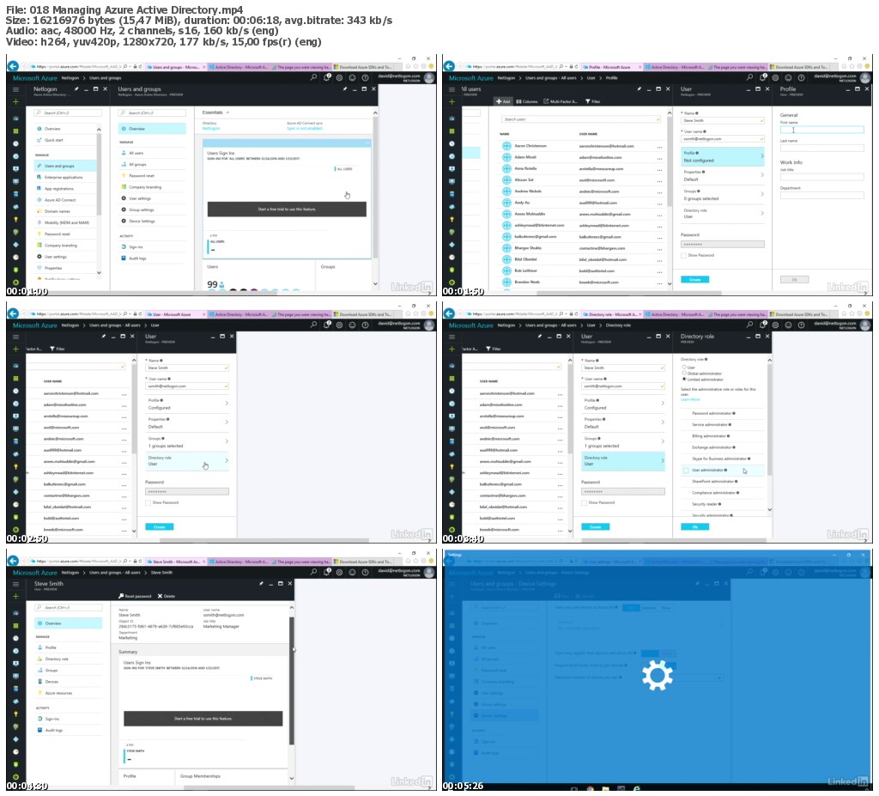
Task: Expand Directory role row in the 00:02:50 frame
Action: (x=187, y=461)
